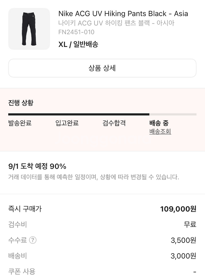This screenshot has height=279, width=205.
Task: Click the order progress bar
Action: tap(102, 114)
